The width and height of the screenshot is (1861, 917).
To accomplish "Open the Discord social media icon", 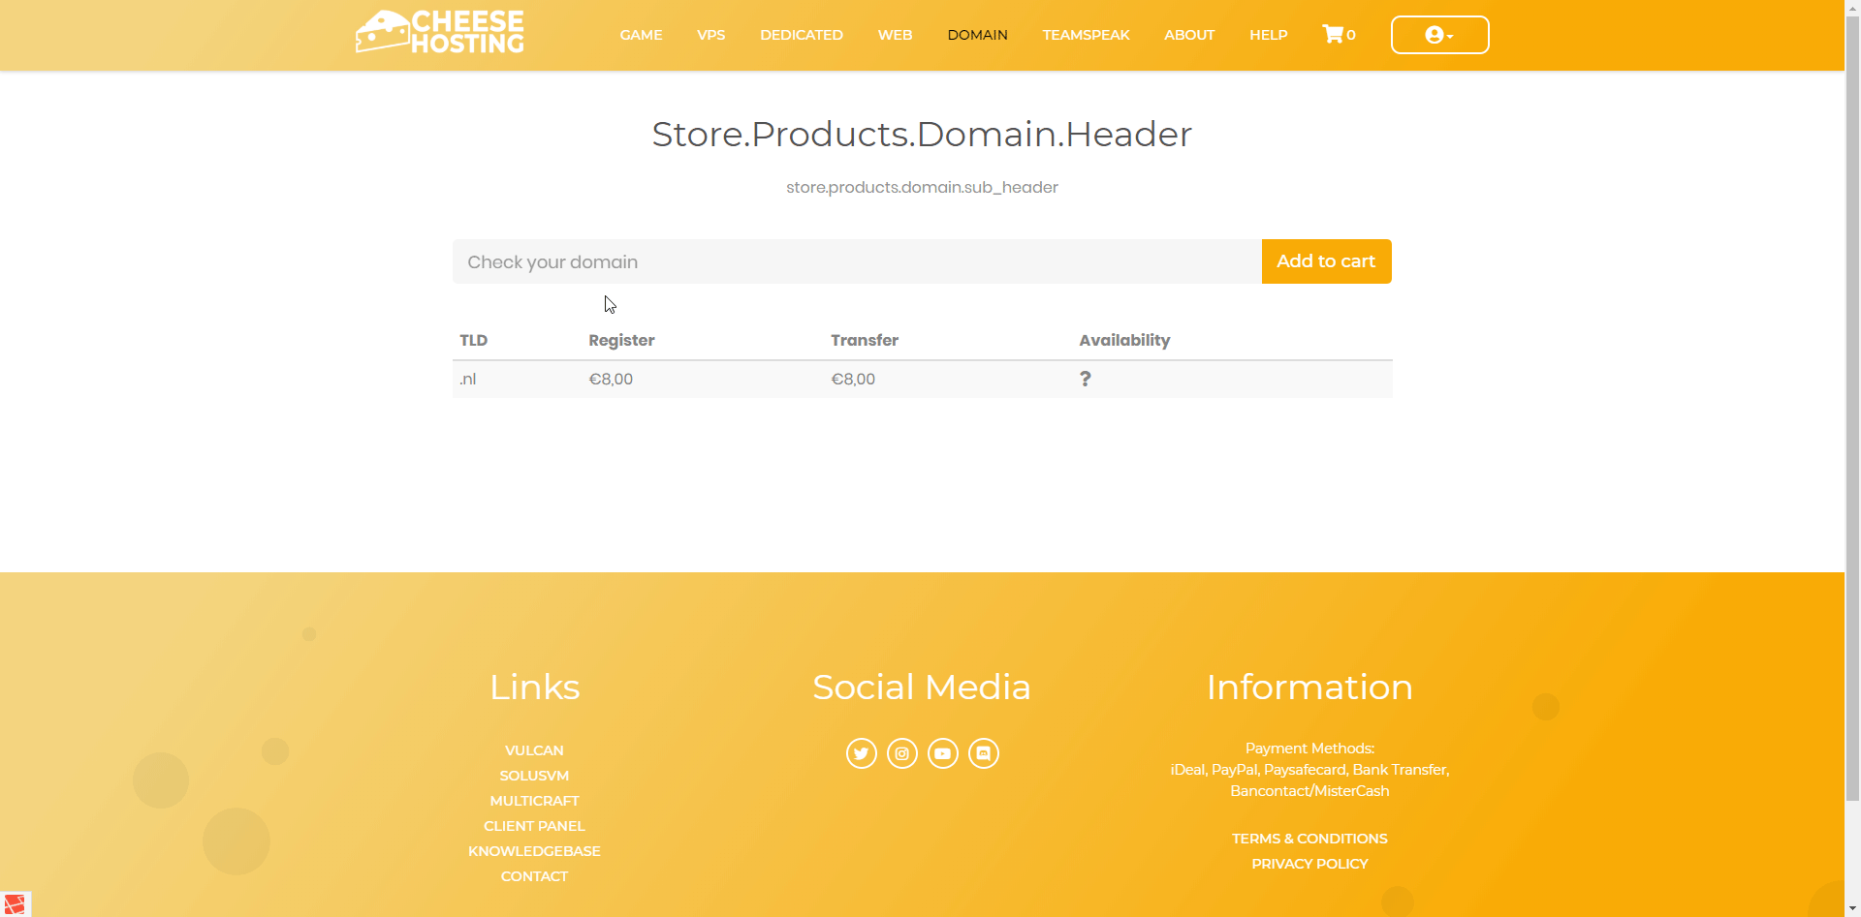I will 983,753.
